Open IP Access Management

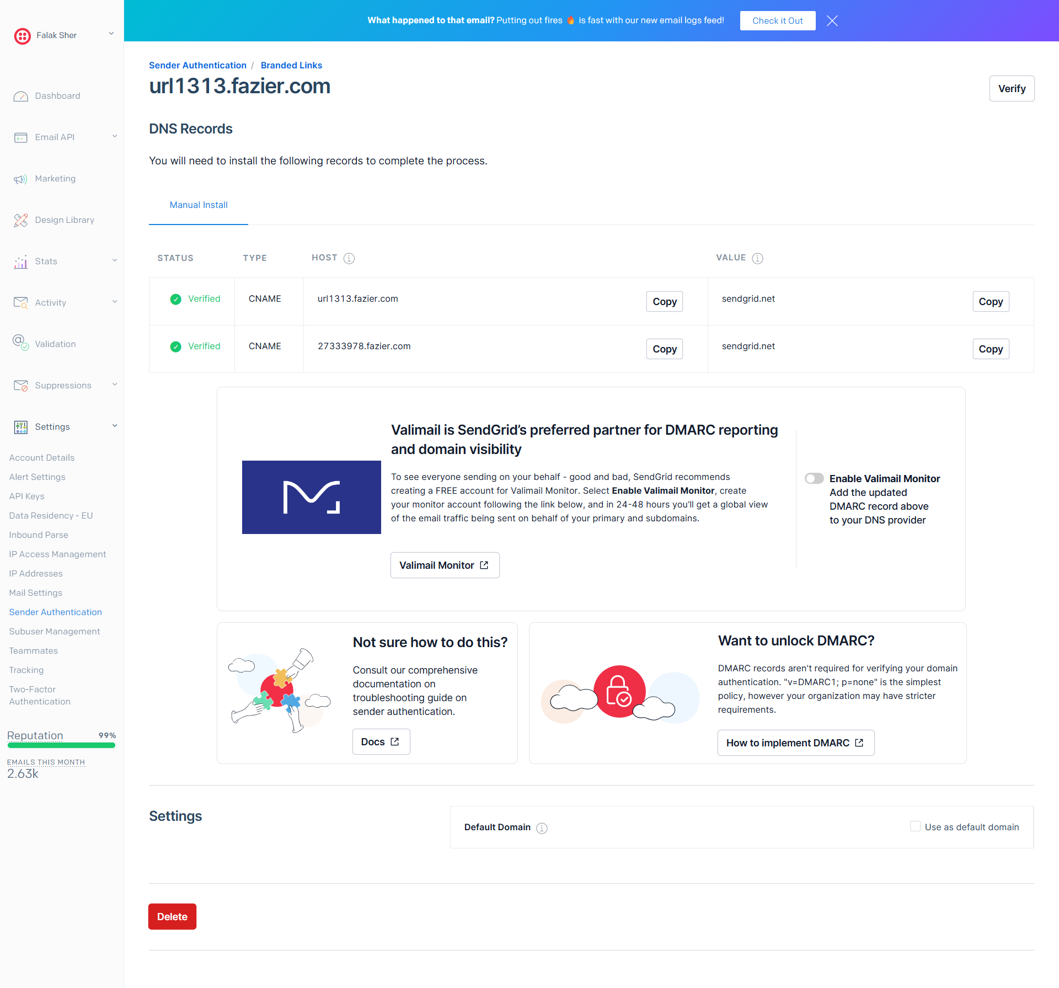[x=58, y=554]
